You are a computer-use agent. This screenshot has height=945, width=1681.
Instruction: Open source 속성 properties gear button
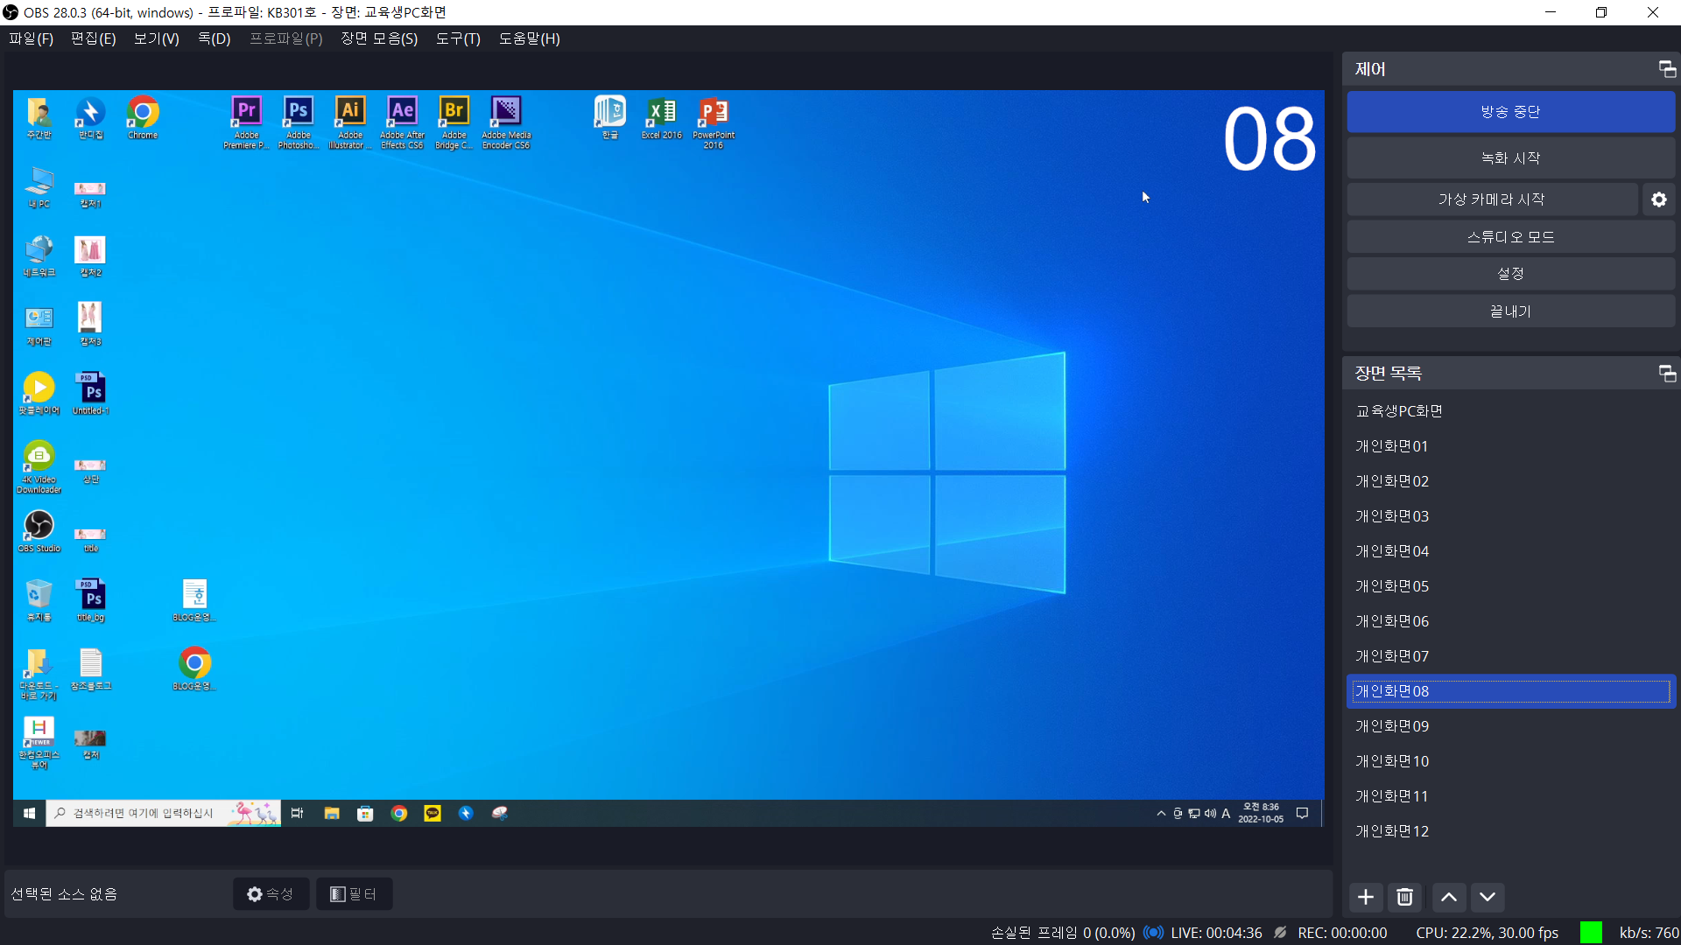tap(271, 893)
